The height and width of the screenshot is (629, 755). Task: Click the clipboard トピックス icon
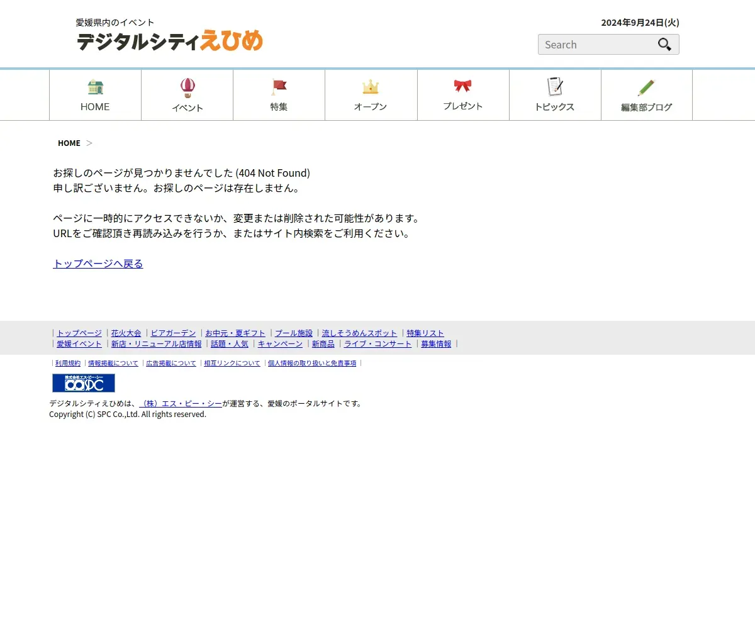coord(554,86)
